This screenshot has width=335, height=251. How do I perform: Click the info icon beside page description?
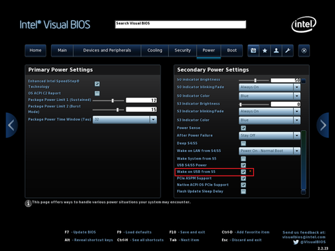click(x=28, y=204)
